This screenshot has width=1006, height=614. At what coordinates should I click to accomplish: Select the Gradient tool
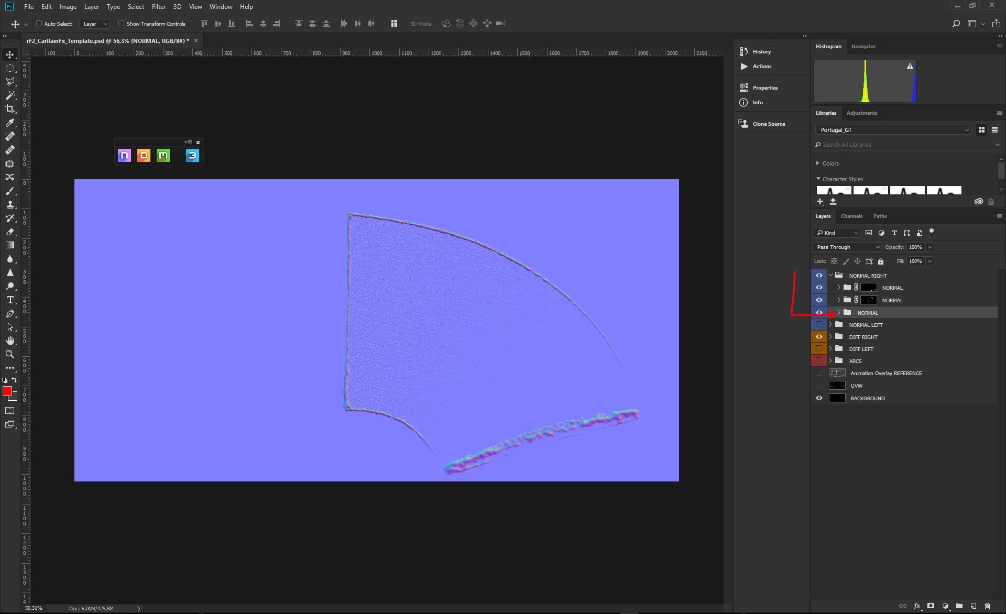click(10, 245)
